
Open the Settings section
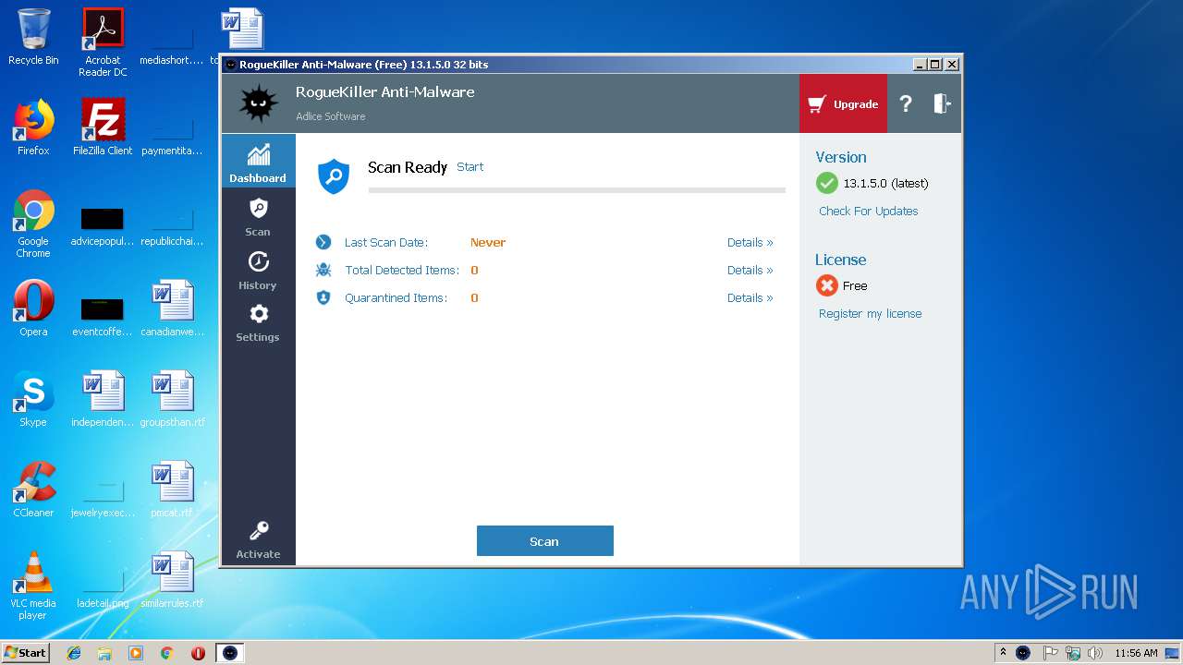click(x=258, y=322)
